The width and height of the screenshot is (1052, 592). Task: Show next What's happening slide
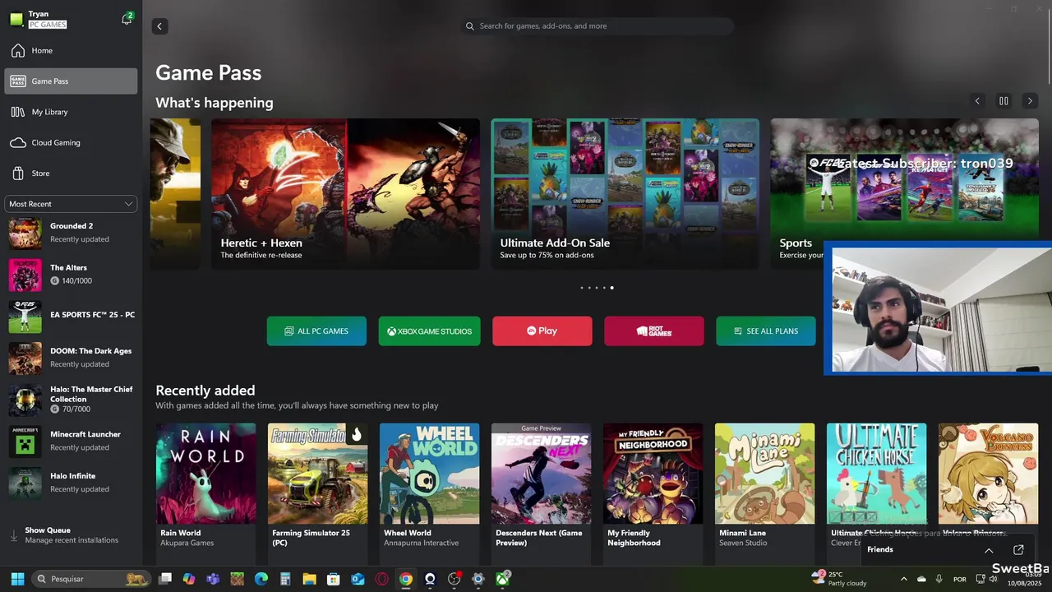[1030, 101]
